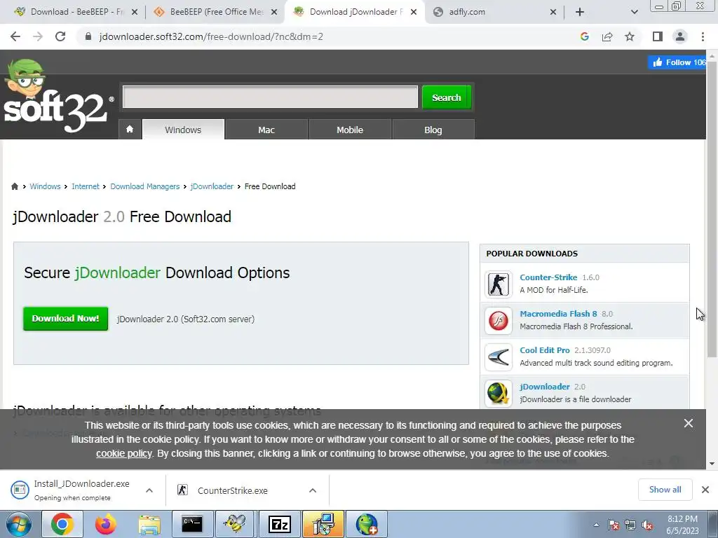This screenshot has height=538, width=718.
Task: Click the page vertical scrollbar thumb
Action: pos(712,208)
